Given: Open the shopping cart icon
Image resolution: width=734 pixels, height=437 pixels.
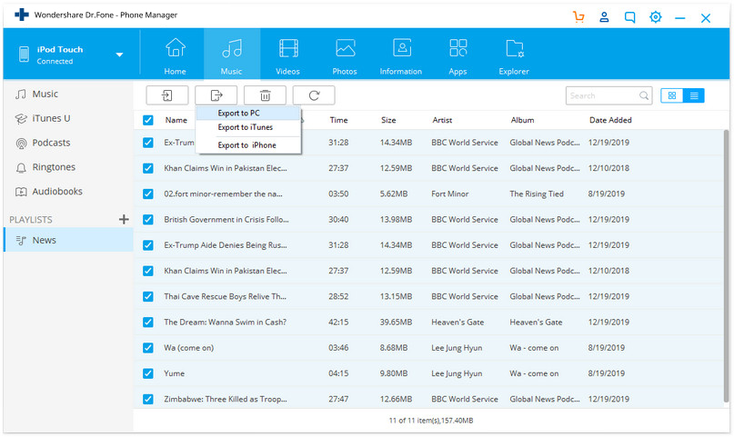Looking at the screenshot, I should pyautogui.click(x=578, y=17).
